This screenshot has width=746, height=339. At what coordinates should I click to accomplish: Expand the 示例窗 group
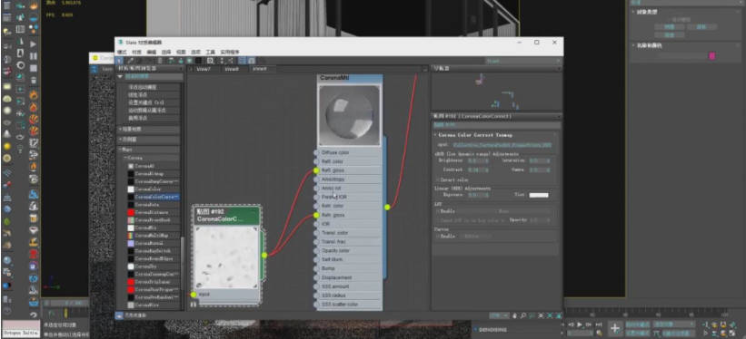(149, 140)
